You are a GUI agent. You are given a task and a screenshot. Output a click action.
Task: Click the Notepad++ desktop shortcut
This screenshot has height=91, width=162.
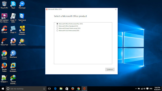(x=4, y=79)
